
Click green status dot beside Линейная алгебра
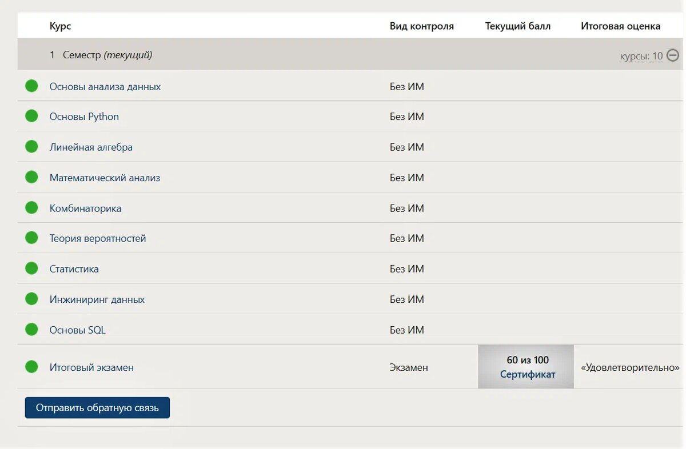click(x=31, y=147)
